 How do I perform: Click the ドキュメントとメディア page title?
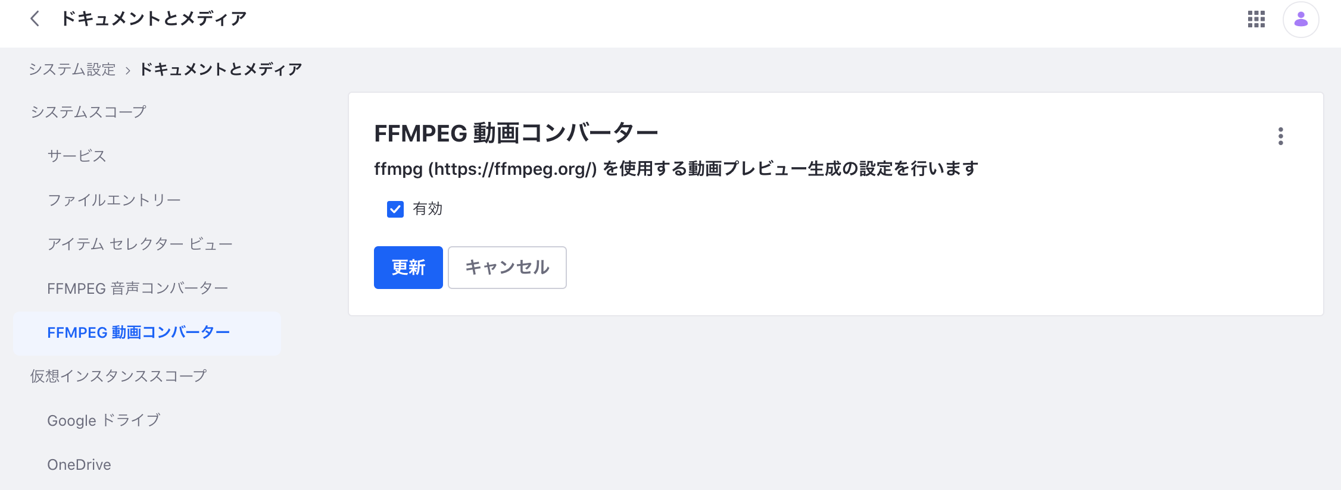pyautogui.click(x=154, y=19)
